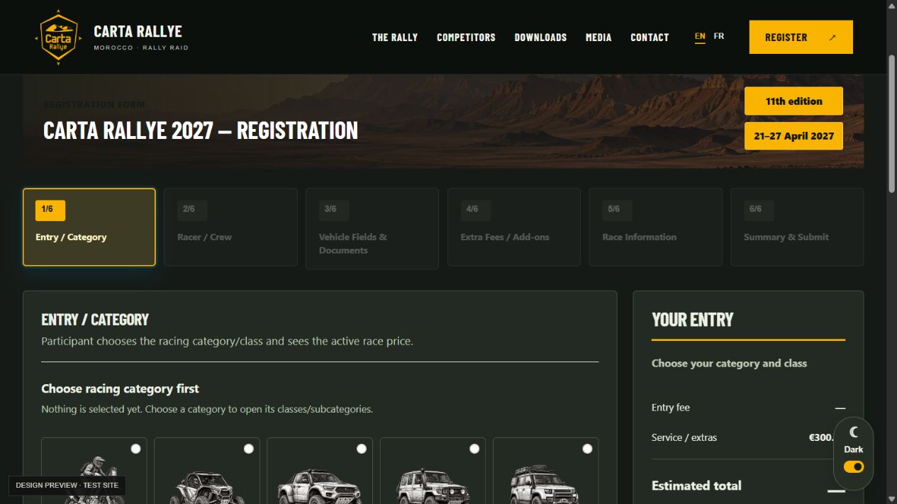Open the Competitors menu item
The width and height of the screenshot is (897, 504).
tap(466, 37)
